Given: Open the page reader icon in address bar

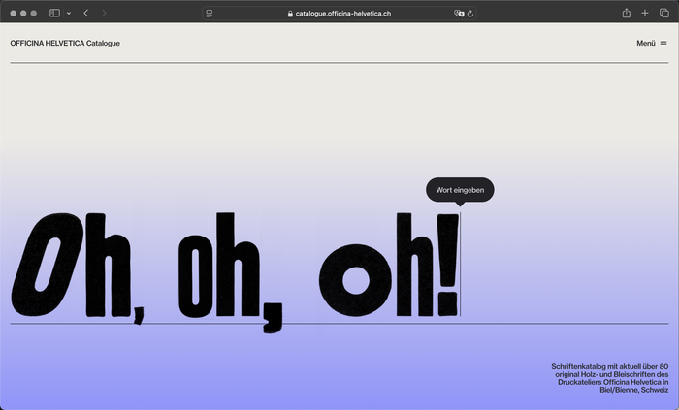Looking at the screenshot, I should point(210,14).
